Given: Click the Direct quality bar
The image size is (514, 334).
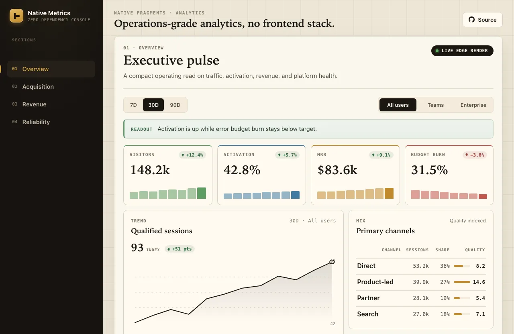Looking at the screenshot, I should point(462,266).
